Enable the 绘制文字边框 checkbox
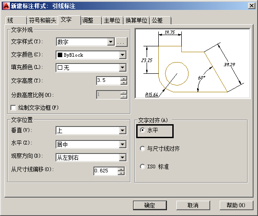Viewport: 258px width, 216px height. pos(13,108)
